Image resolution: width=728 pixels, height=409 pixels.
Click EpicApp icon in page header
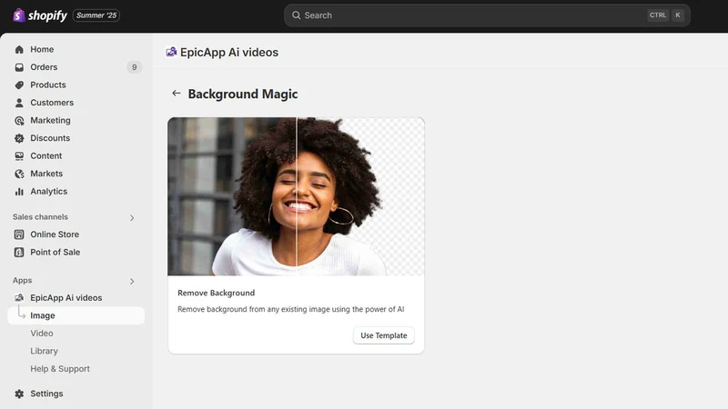171,52
